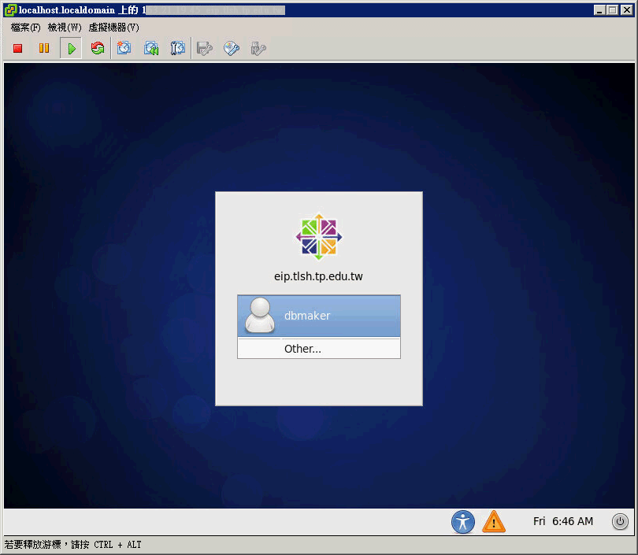Click the eip.tlsh.tp.edu.tw hostname text

click(x=318, y=276)
